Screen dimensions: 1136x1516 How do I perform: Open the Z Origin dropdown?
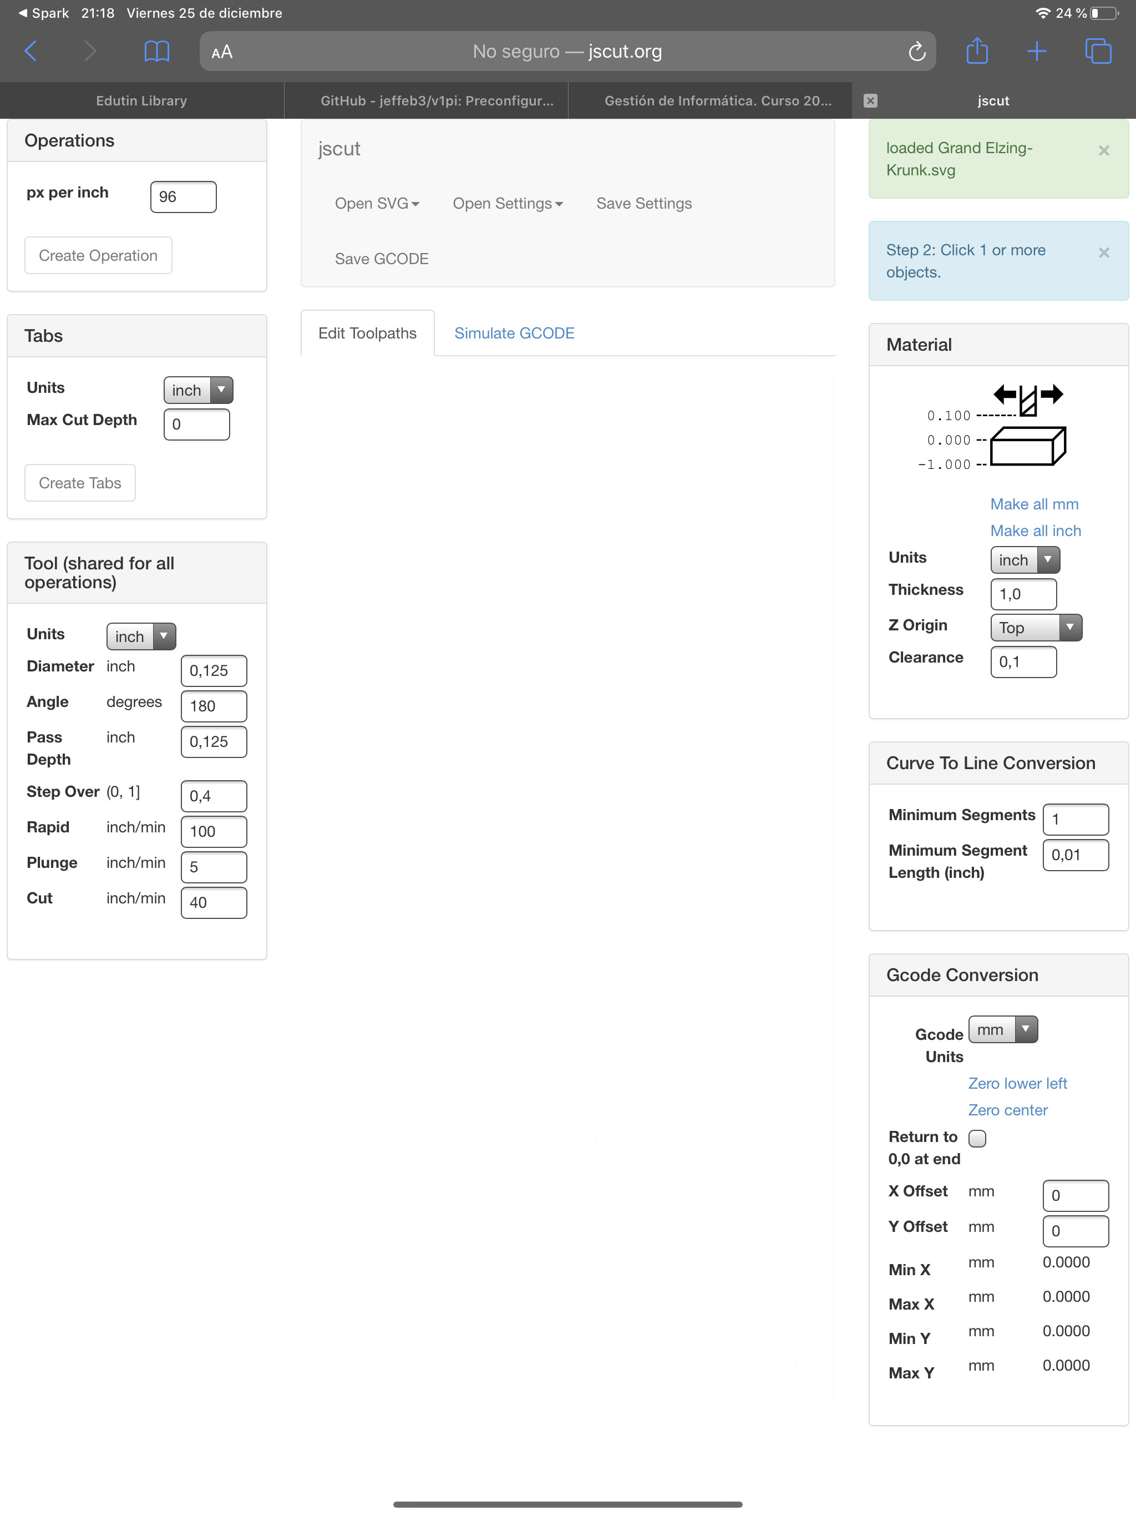(1036, 628)
